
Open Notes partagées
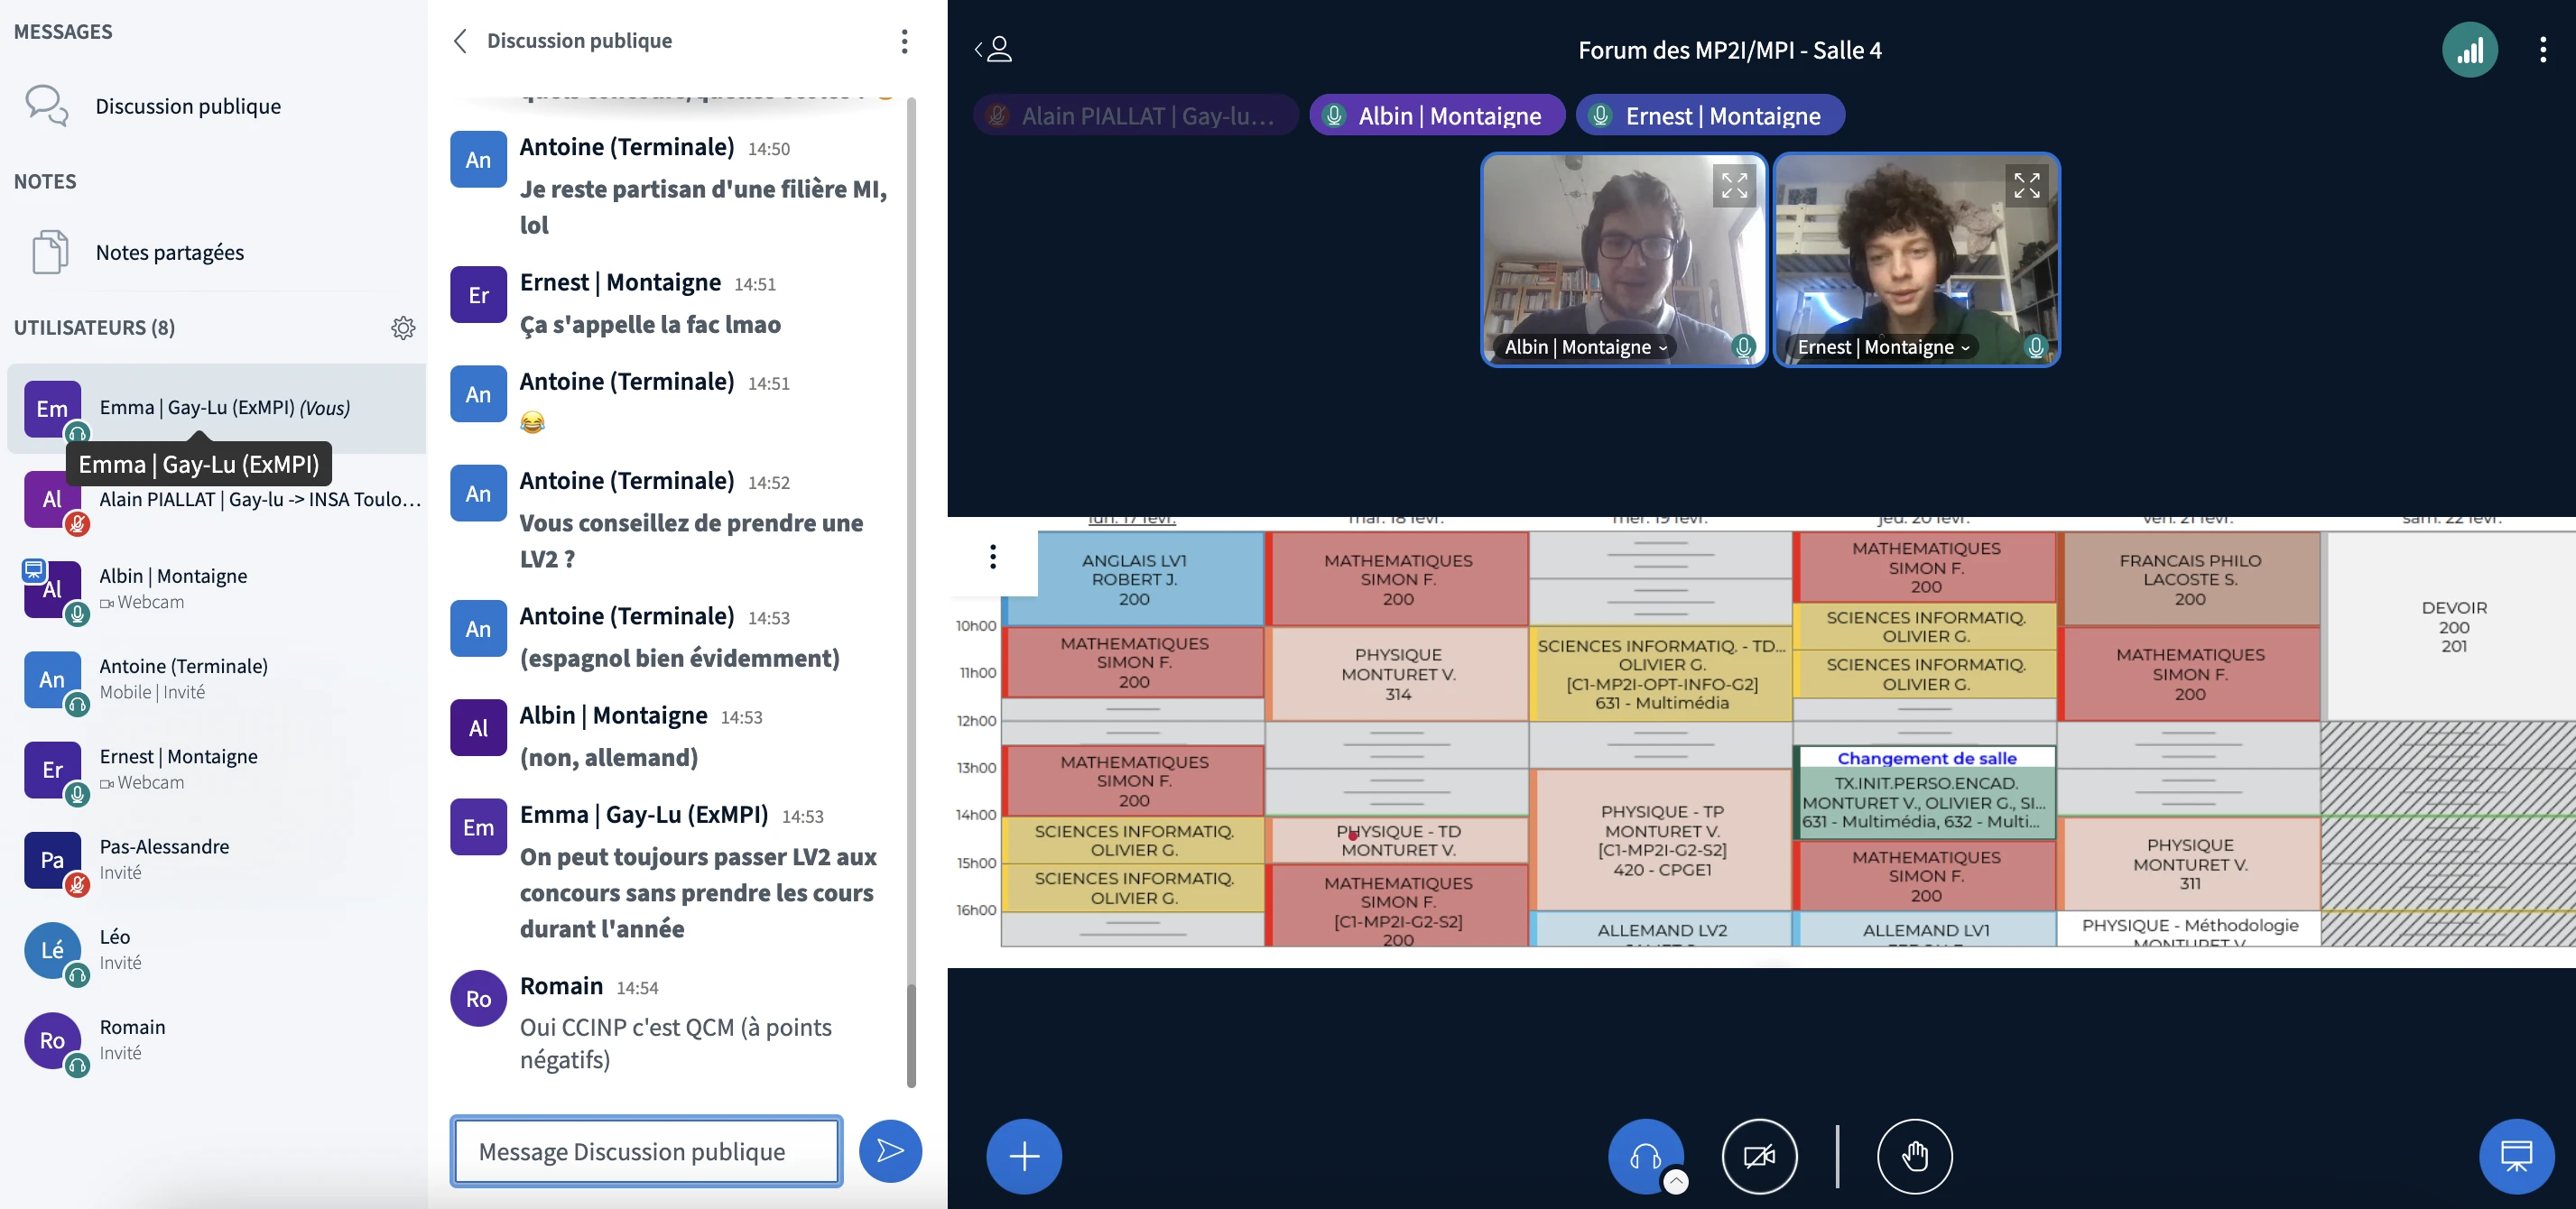click(x=169, y=252)
